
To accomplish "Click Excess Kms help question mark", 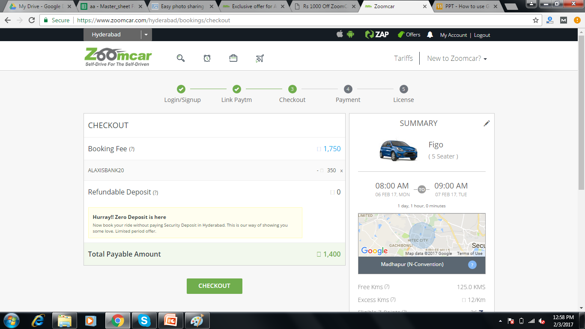I will coord(393,299).
